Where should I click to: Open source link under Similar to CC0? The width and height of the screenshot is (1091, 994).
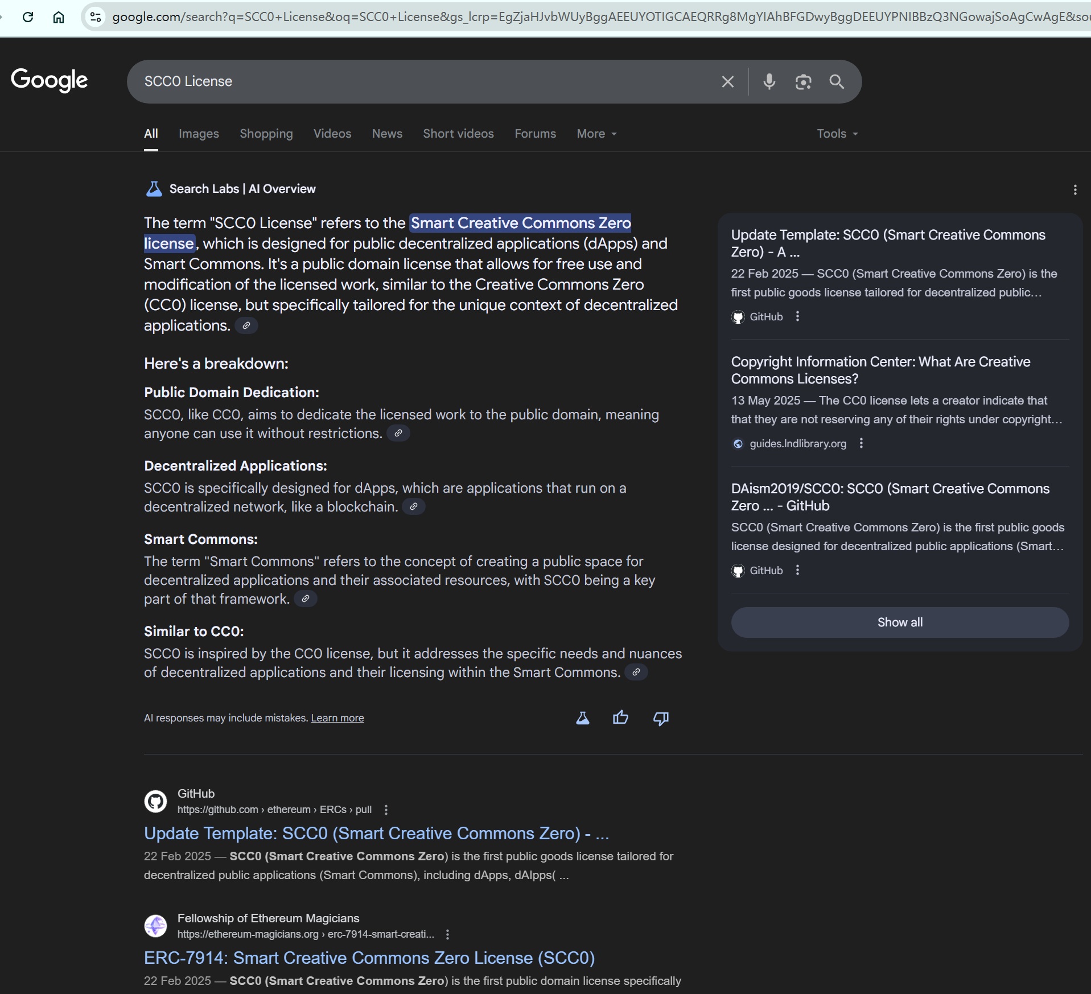tap(636, 673)
